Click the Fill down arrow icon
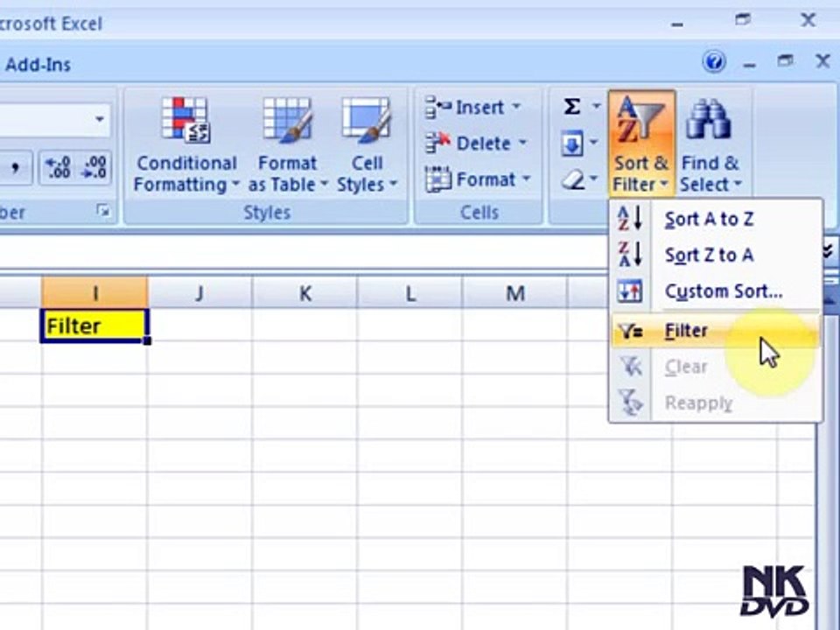Viewport: 840px width, 630px height. [572, 143]
